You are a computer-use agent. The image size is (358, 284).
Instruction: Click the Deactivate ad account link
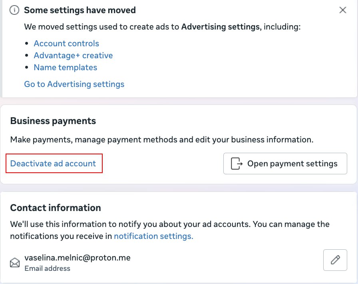[53, 164]
